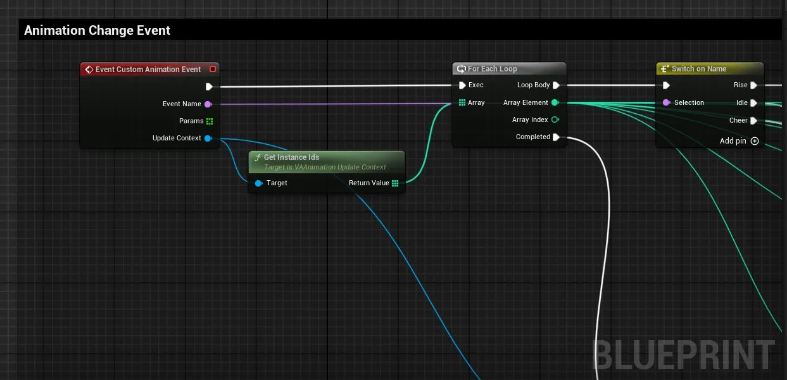Click the Target input pin on Get Instance Ids
The image size is (787, 380).
click(x=258, y=183)
